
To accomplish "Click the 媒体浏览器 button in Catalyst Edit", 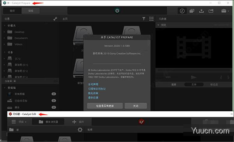I will click(48, 122).
